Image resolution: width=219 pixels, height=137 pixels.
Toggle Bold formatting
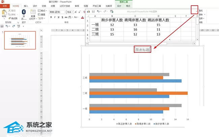pos(51,17)
